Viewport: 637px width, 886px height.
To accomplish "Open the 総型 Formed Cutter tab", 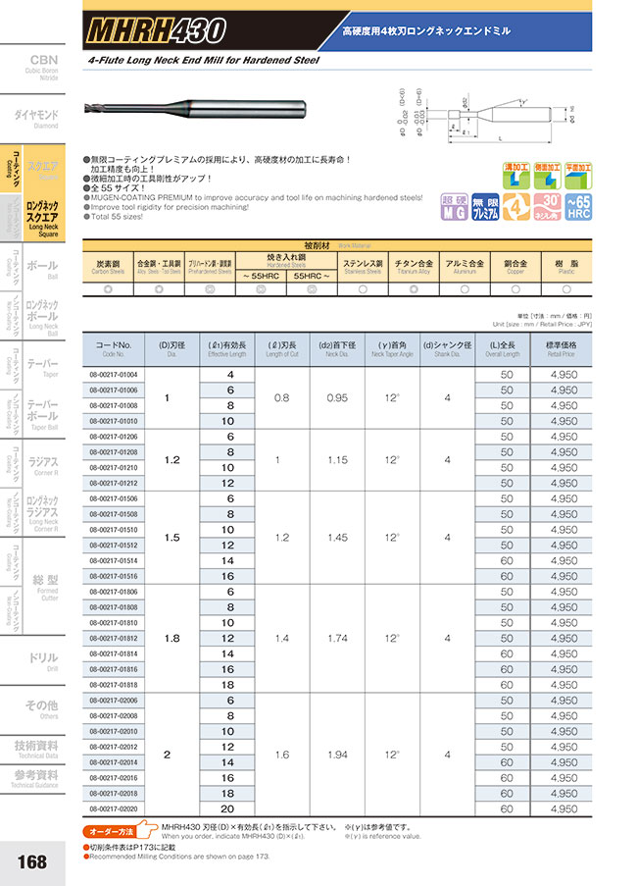I will [45, 587].
